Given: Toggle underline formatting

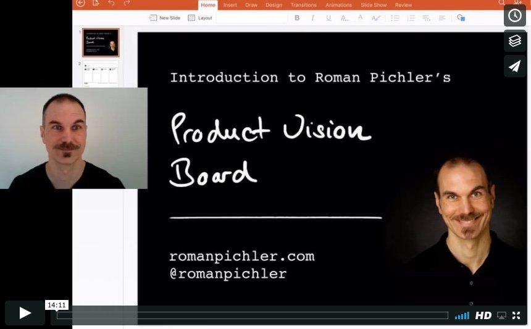Looking at the screenshot, I should pyautogui.click(x=328, y=18).
